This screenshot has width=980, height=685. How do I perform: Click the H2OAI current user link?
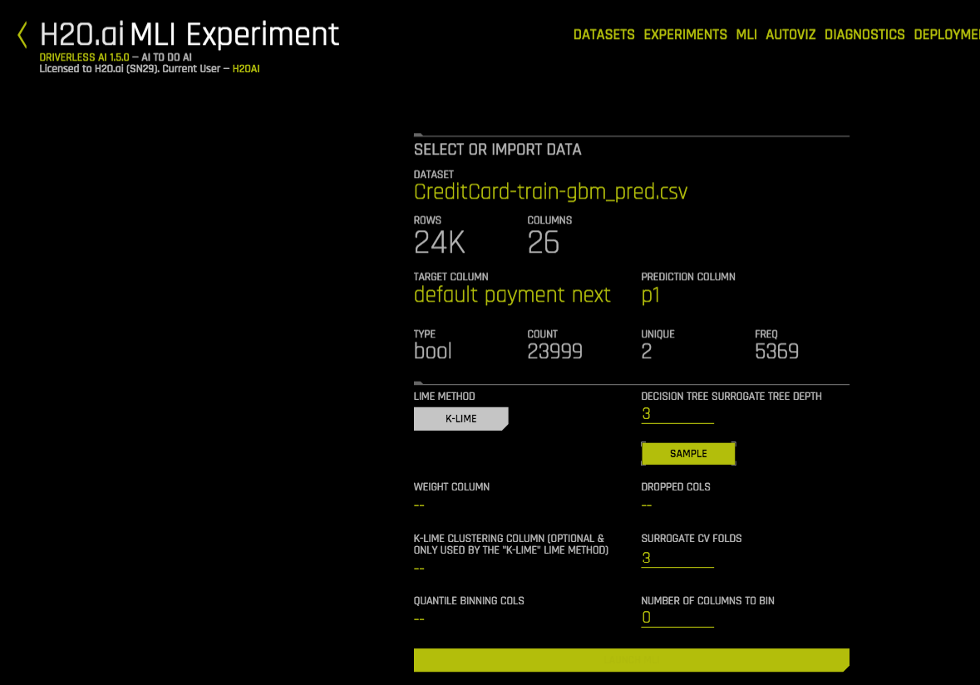pyautogui.click(x=246, y=69)
